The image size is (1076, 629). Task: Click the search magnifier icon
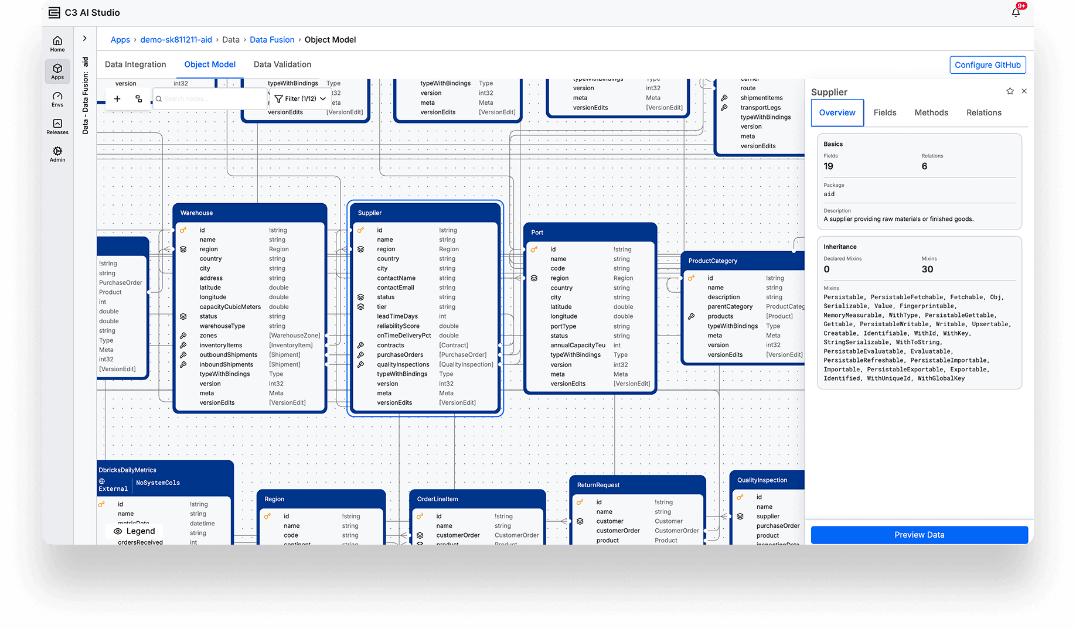[159, 99]
